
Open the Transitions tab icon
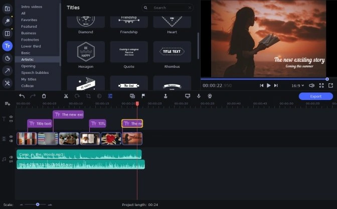click(8, 33)
